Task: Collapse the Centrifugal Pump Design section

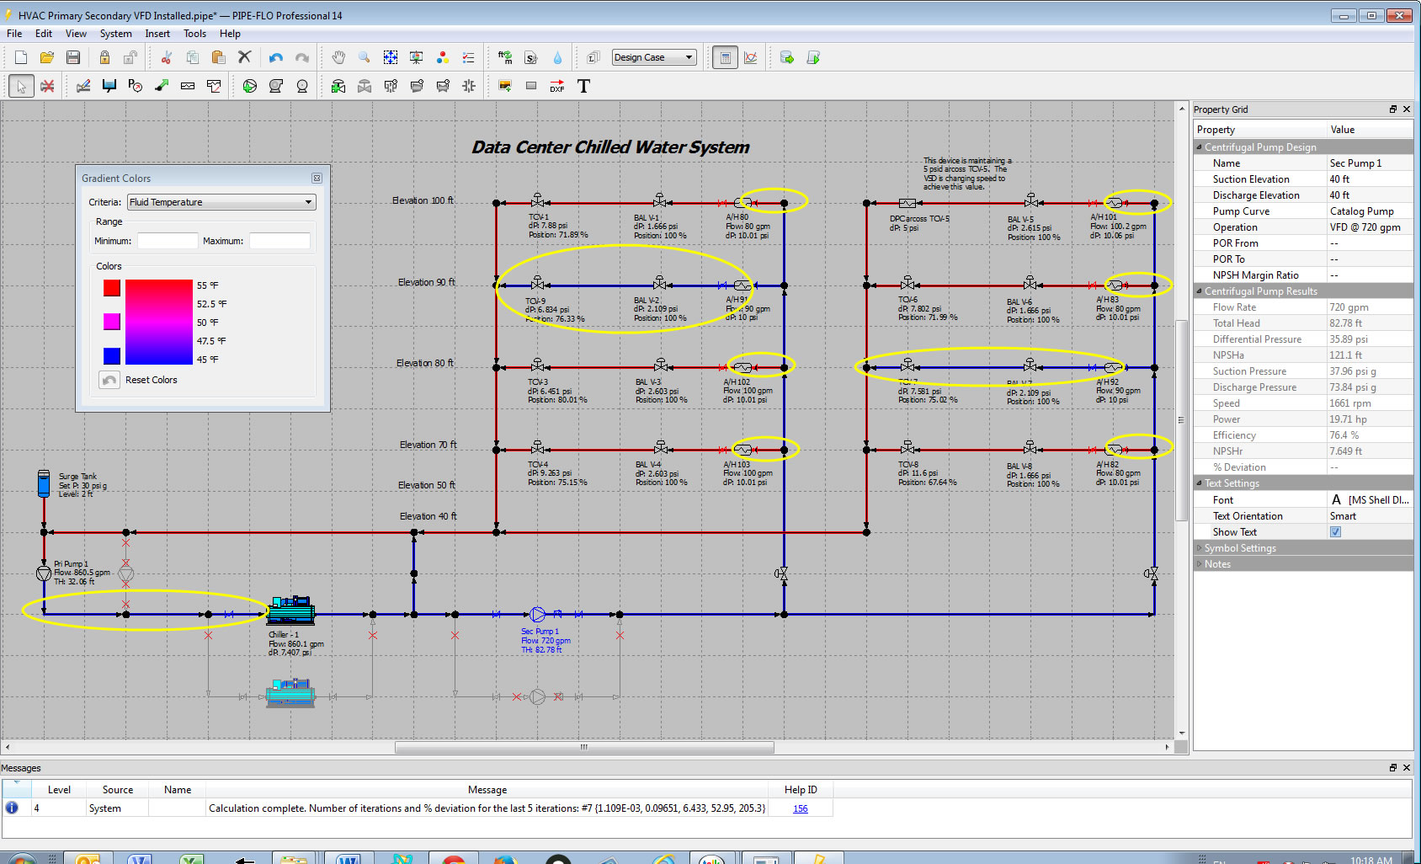Action: pos(1199,147)
